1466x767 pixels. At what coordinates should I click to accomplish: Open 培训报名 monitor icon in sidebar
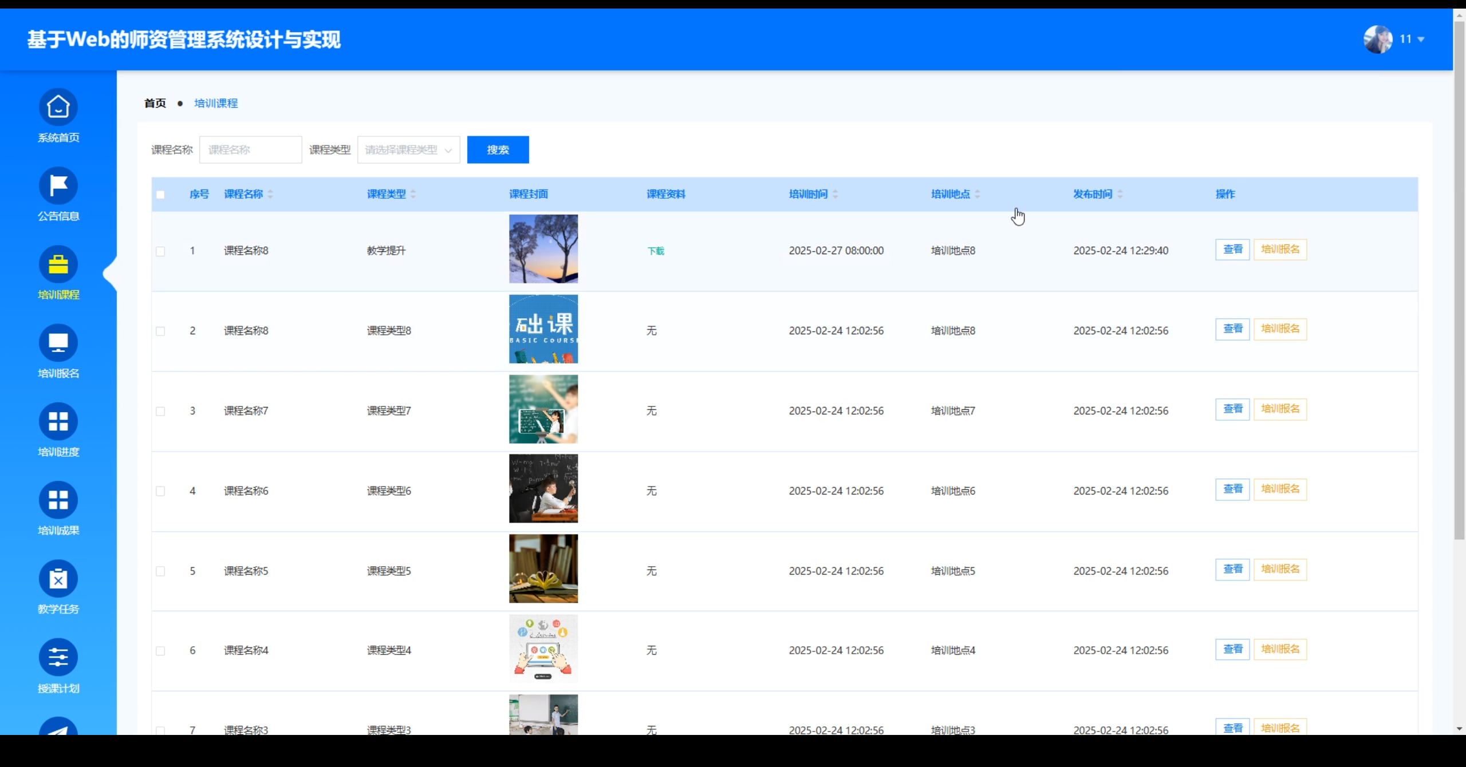coord(58,343)
